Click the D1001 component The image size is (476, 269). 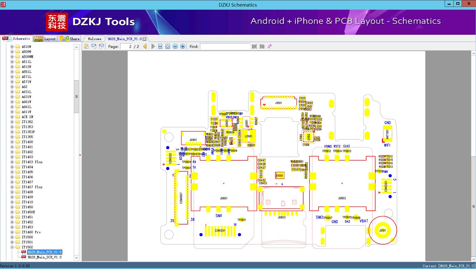coord(279,176)
